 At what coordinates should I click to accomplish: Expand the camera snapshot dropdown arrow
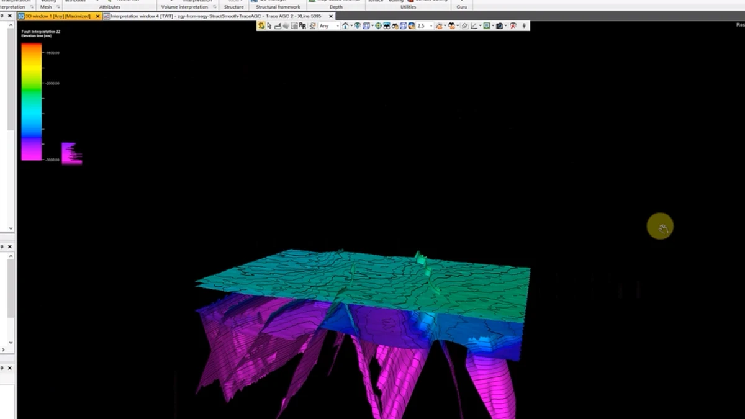505,26
